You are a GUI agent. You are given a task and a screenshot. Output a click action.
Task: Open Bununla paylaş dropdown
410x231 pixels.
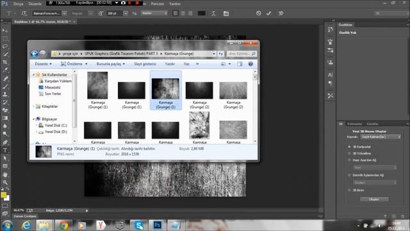coord(111,64)
